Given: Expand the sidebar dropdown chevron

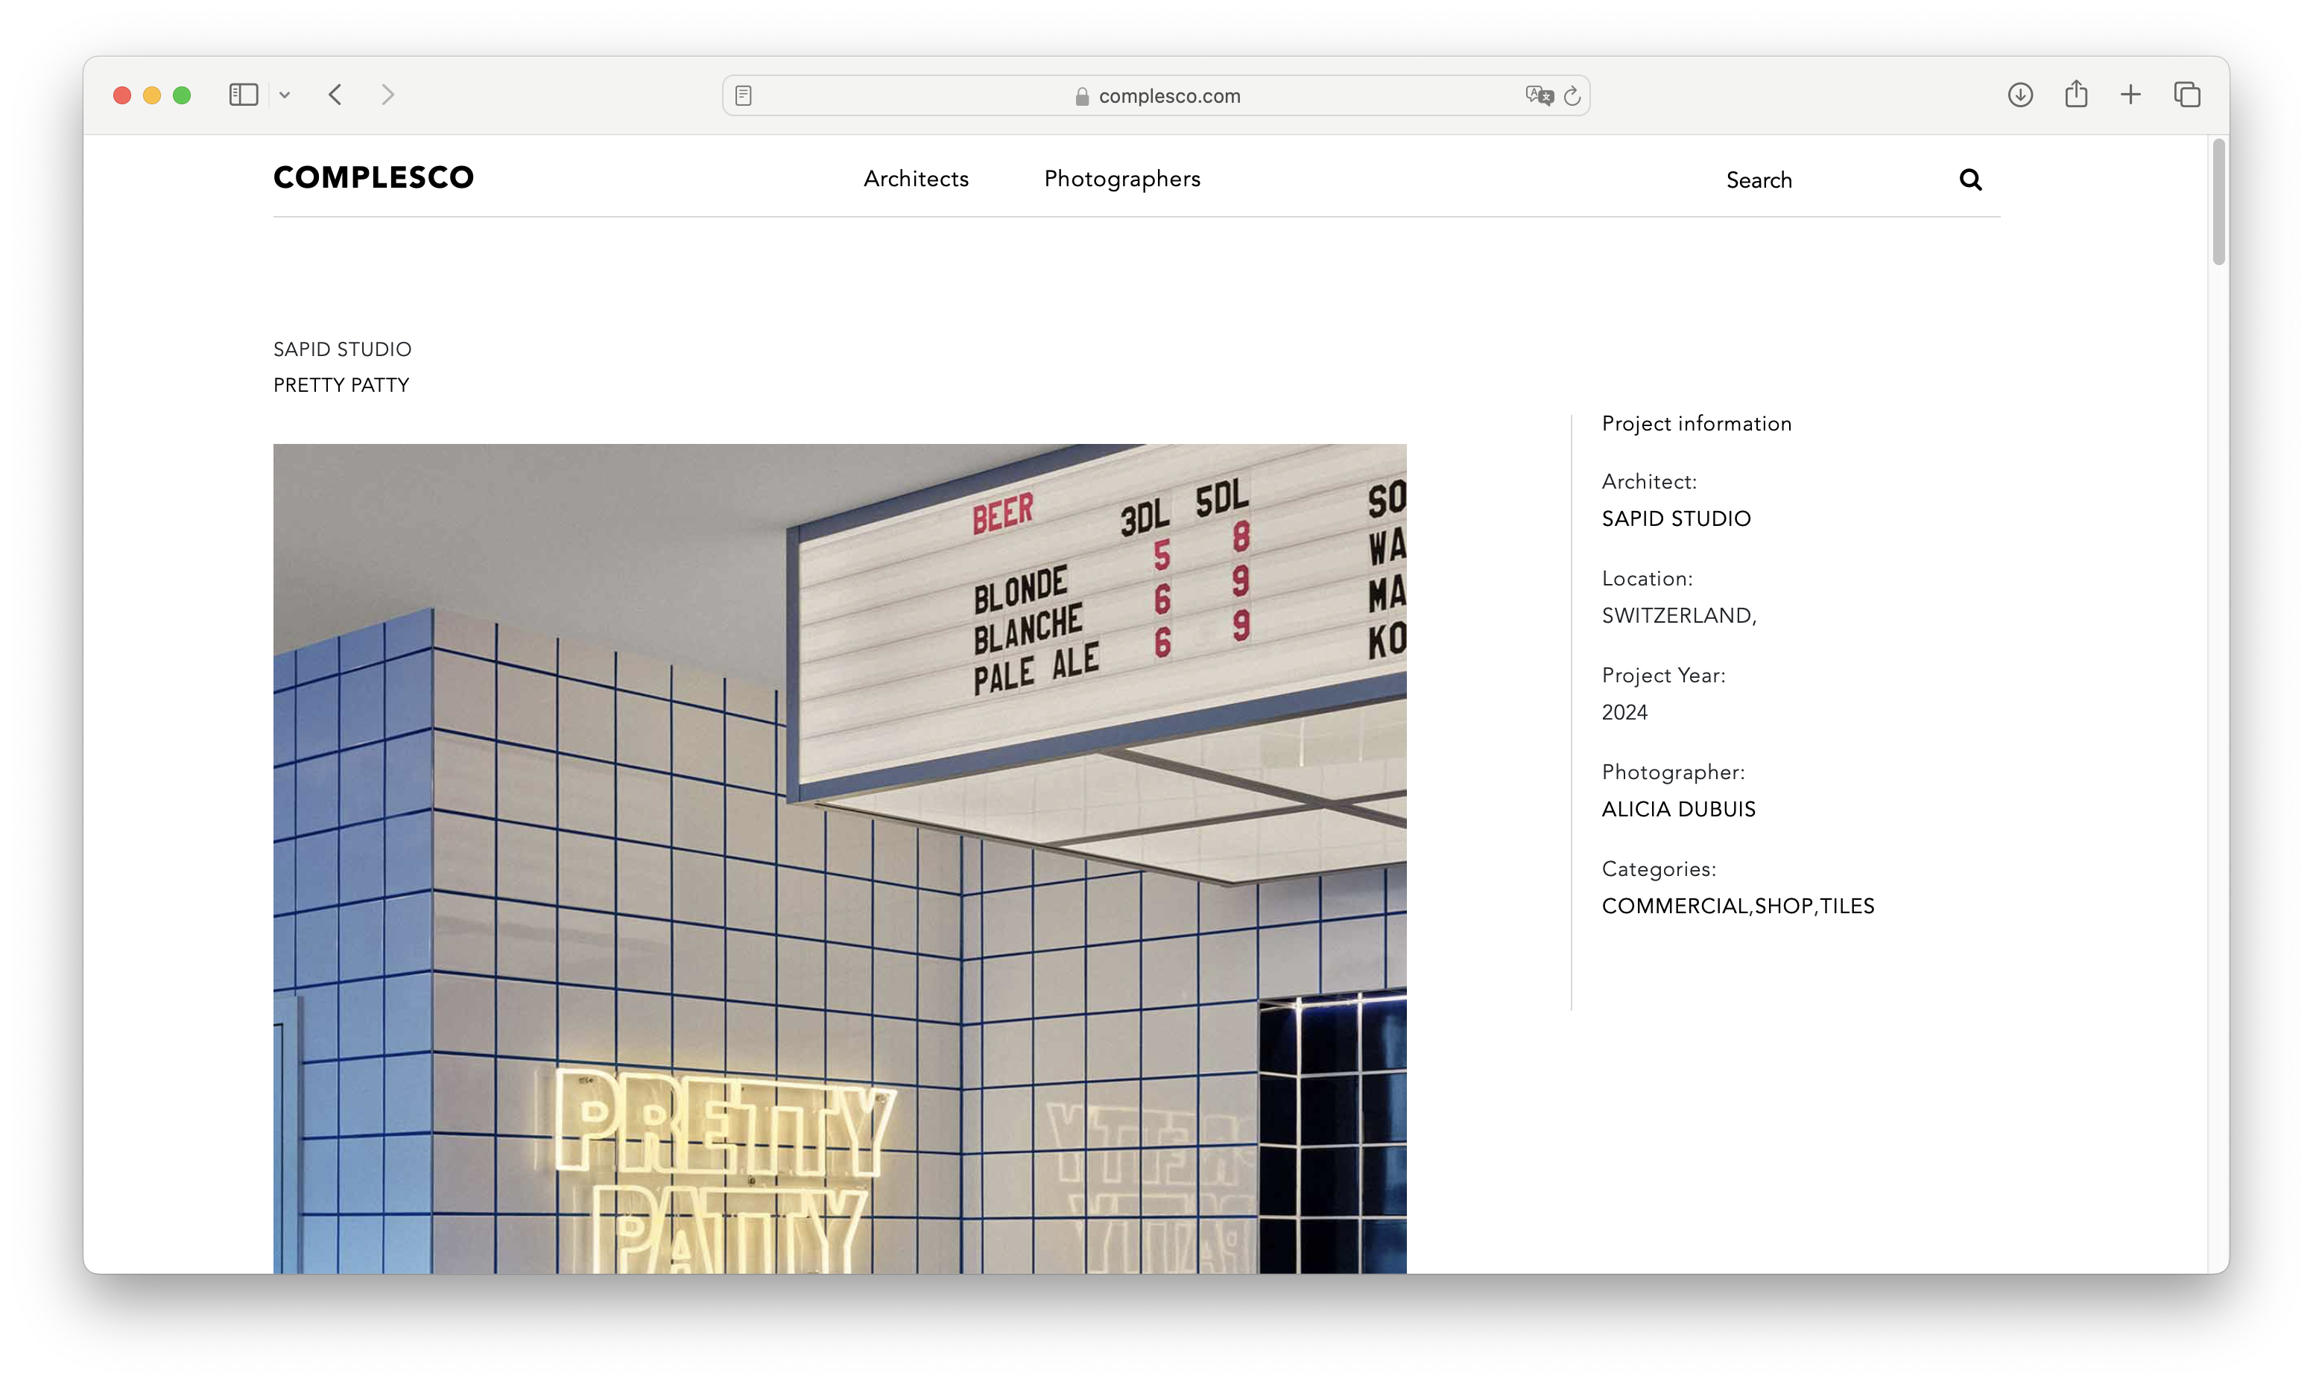Looking at the screenshot, I should tap(285, 95).
